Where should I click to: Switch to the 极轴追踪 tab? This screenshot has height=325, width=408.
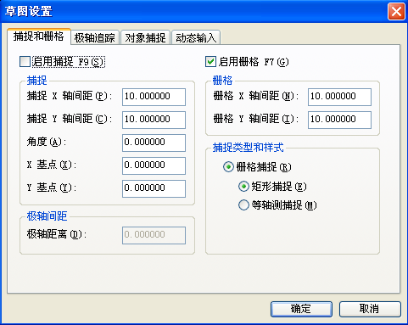pyautogui.click(x=95, y=37)
